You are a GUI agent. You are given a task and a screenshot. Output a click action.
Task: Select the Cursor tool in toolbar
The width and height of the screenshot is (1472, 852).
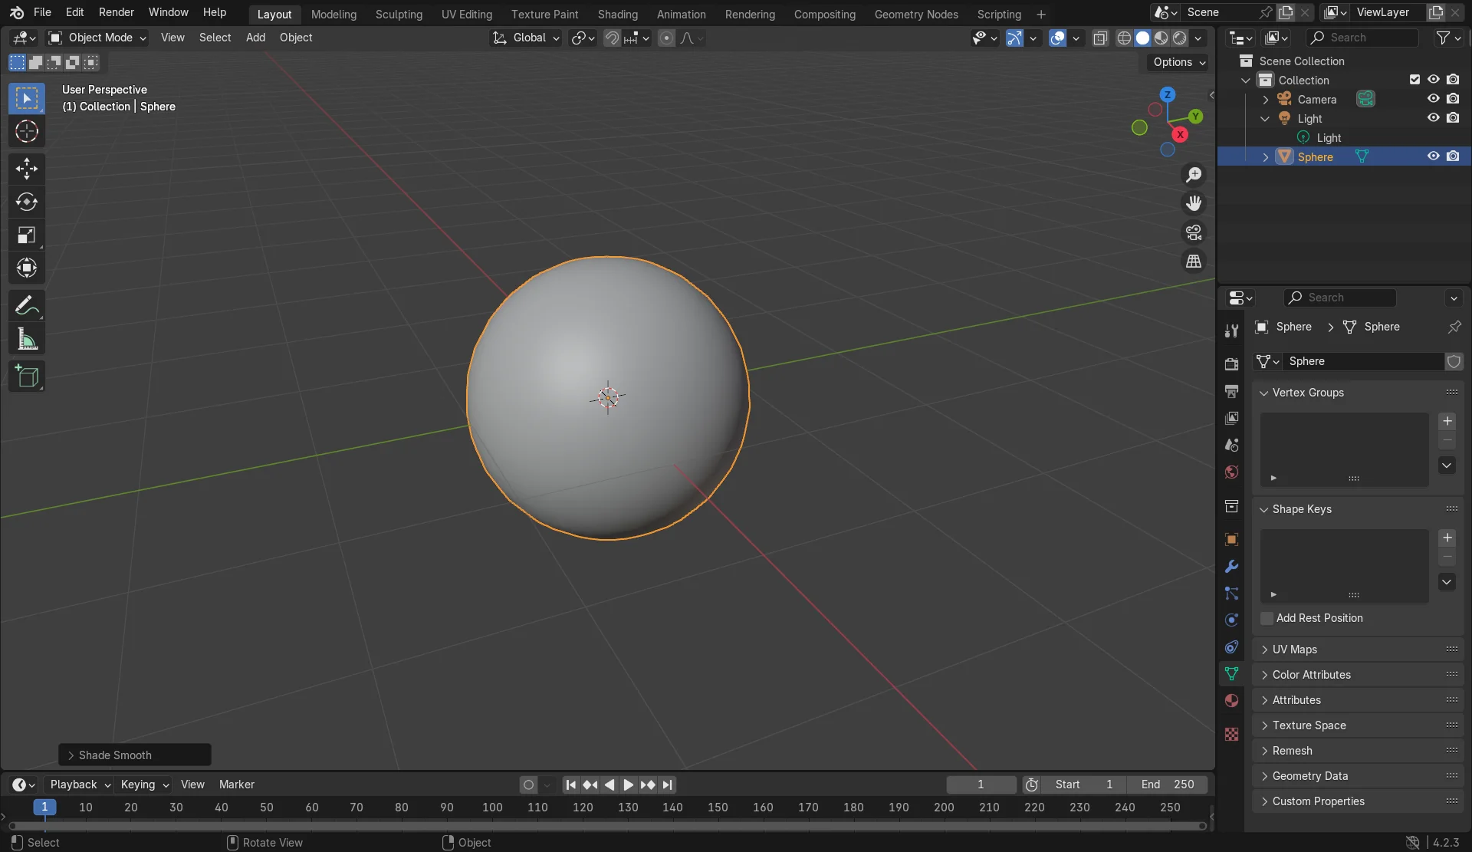[27, 132]
